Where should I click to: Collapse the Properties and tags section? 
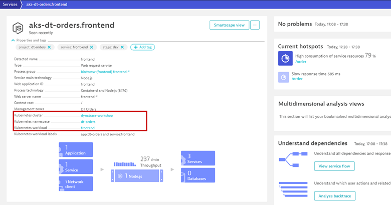click(x=13, y=40)
